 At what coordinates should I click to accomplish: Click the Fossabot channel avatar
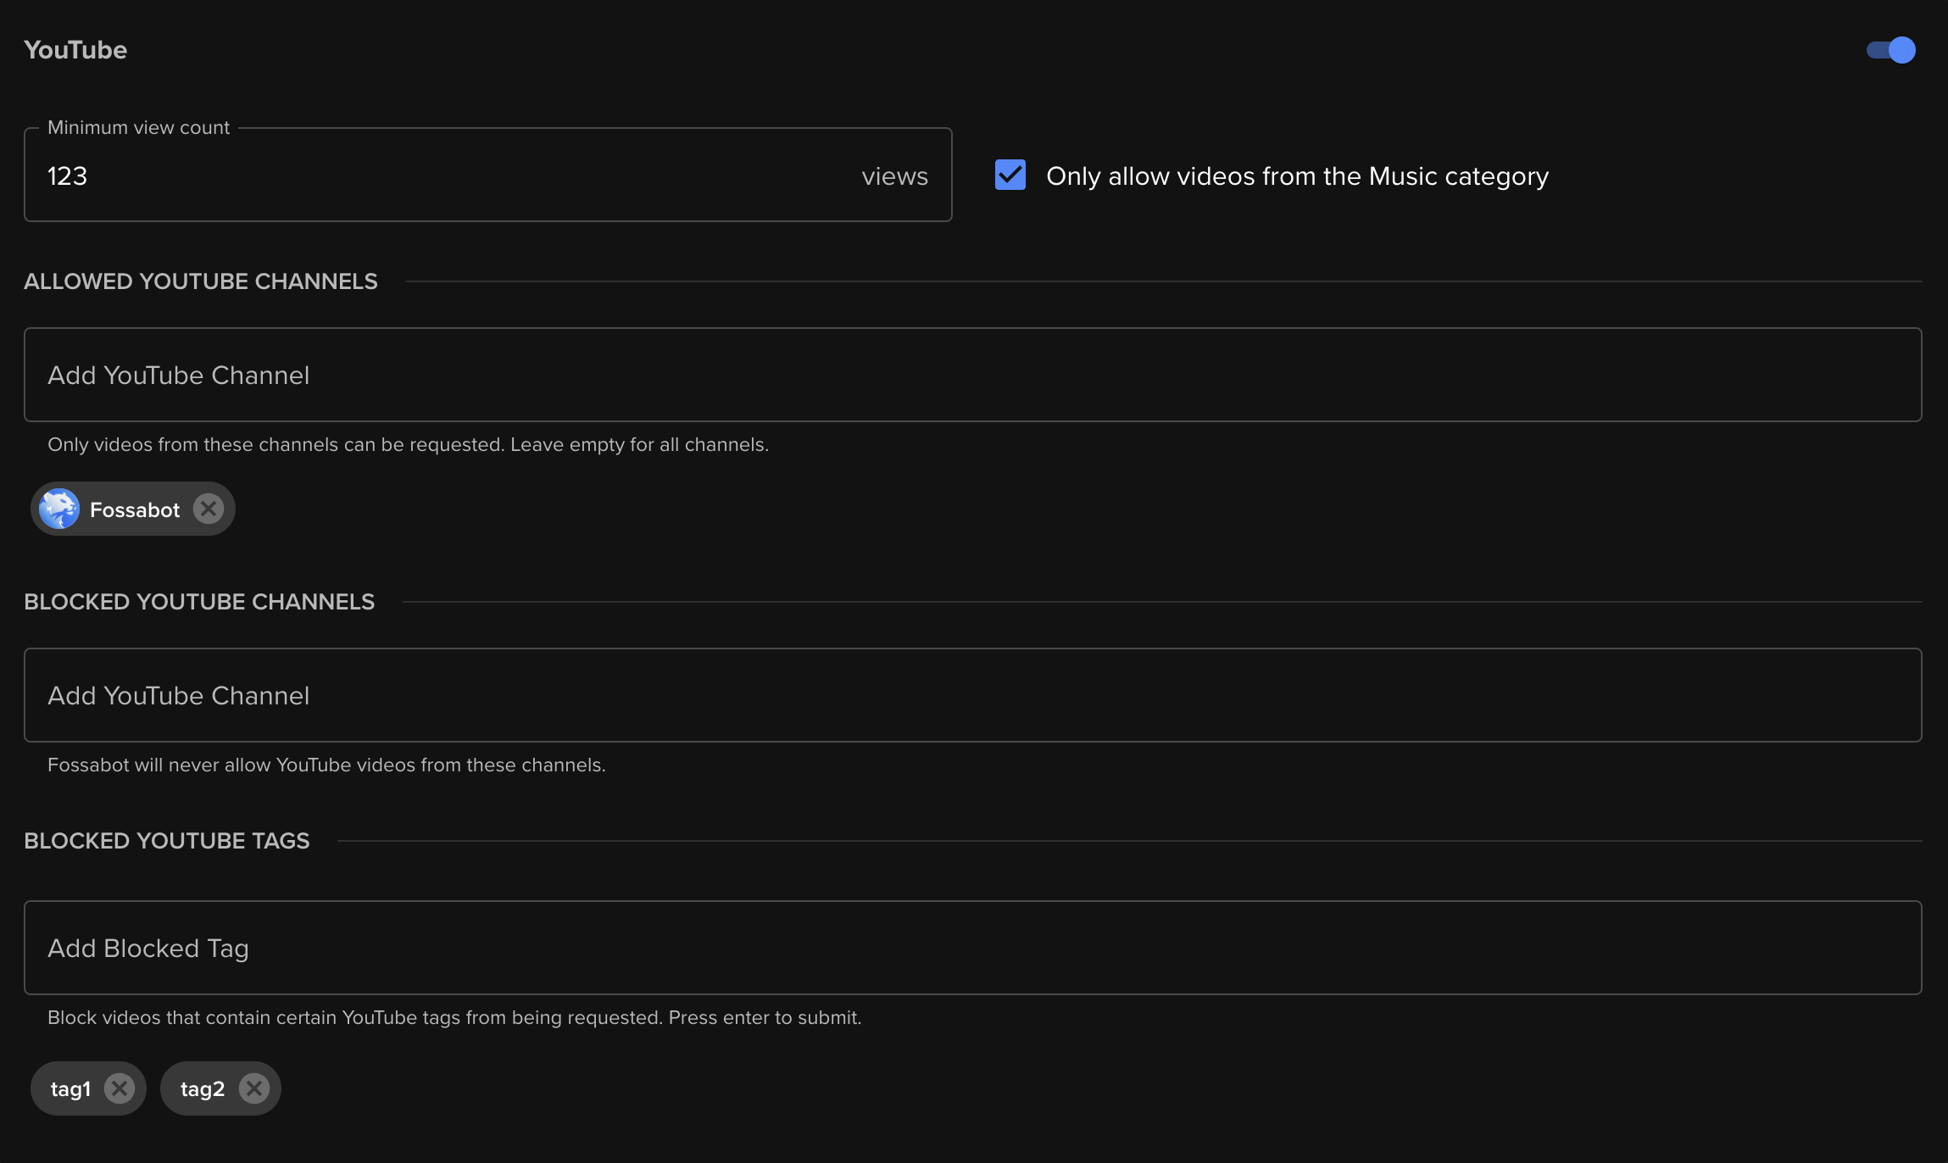coord(58,509)
